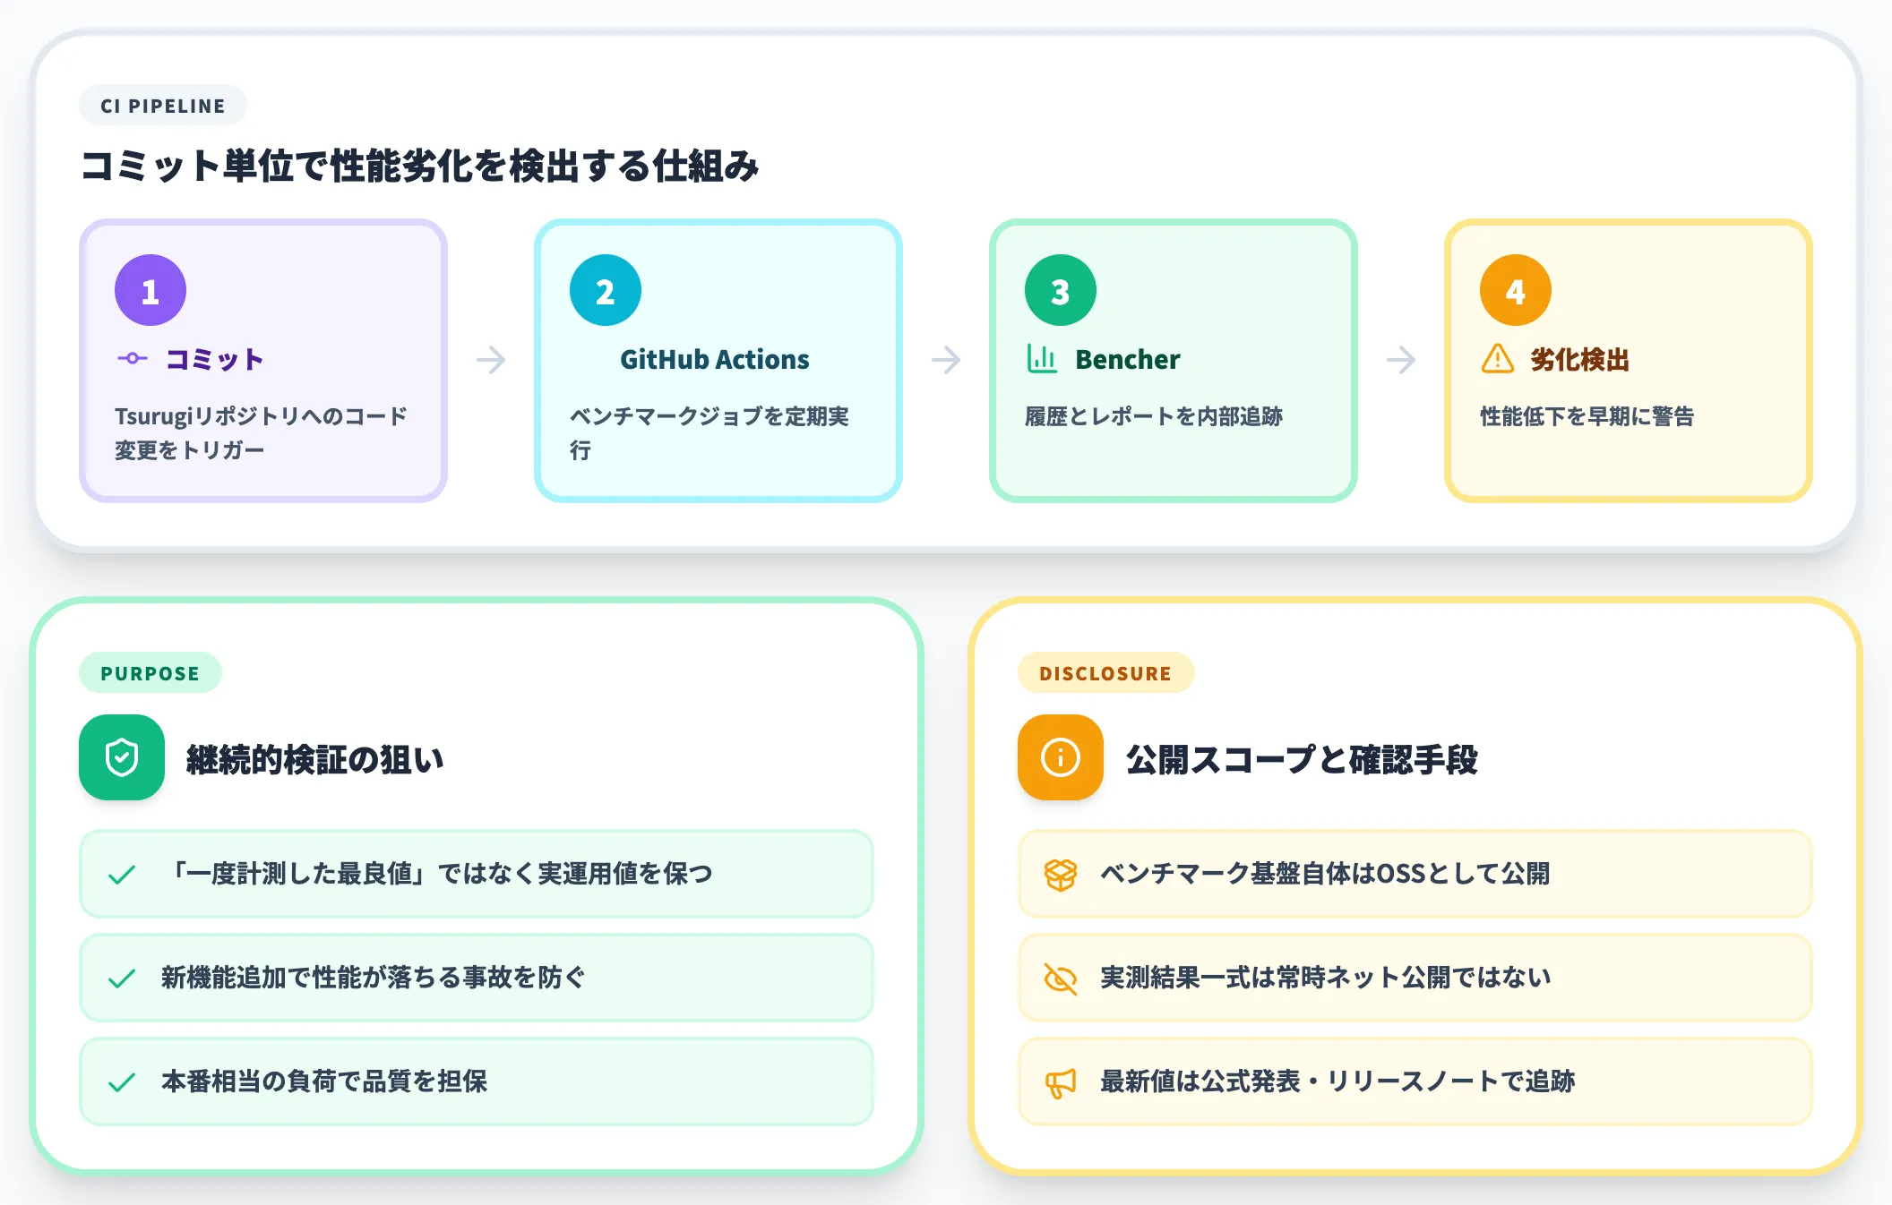Click the コミット card title
This screenshot has height=1205, width=1892.
click(x=215, y=359)
